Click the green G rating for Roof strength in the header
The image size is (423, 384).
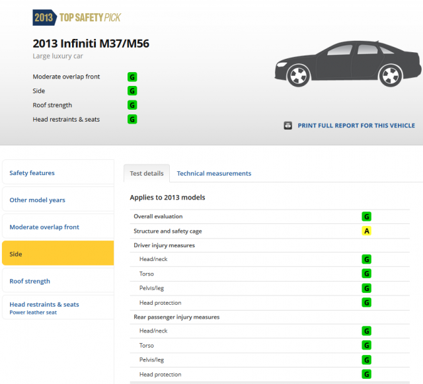click(132, 105)
